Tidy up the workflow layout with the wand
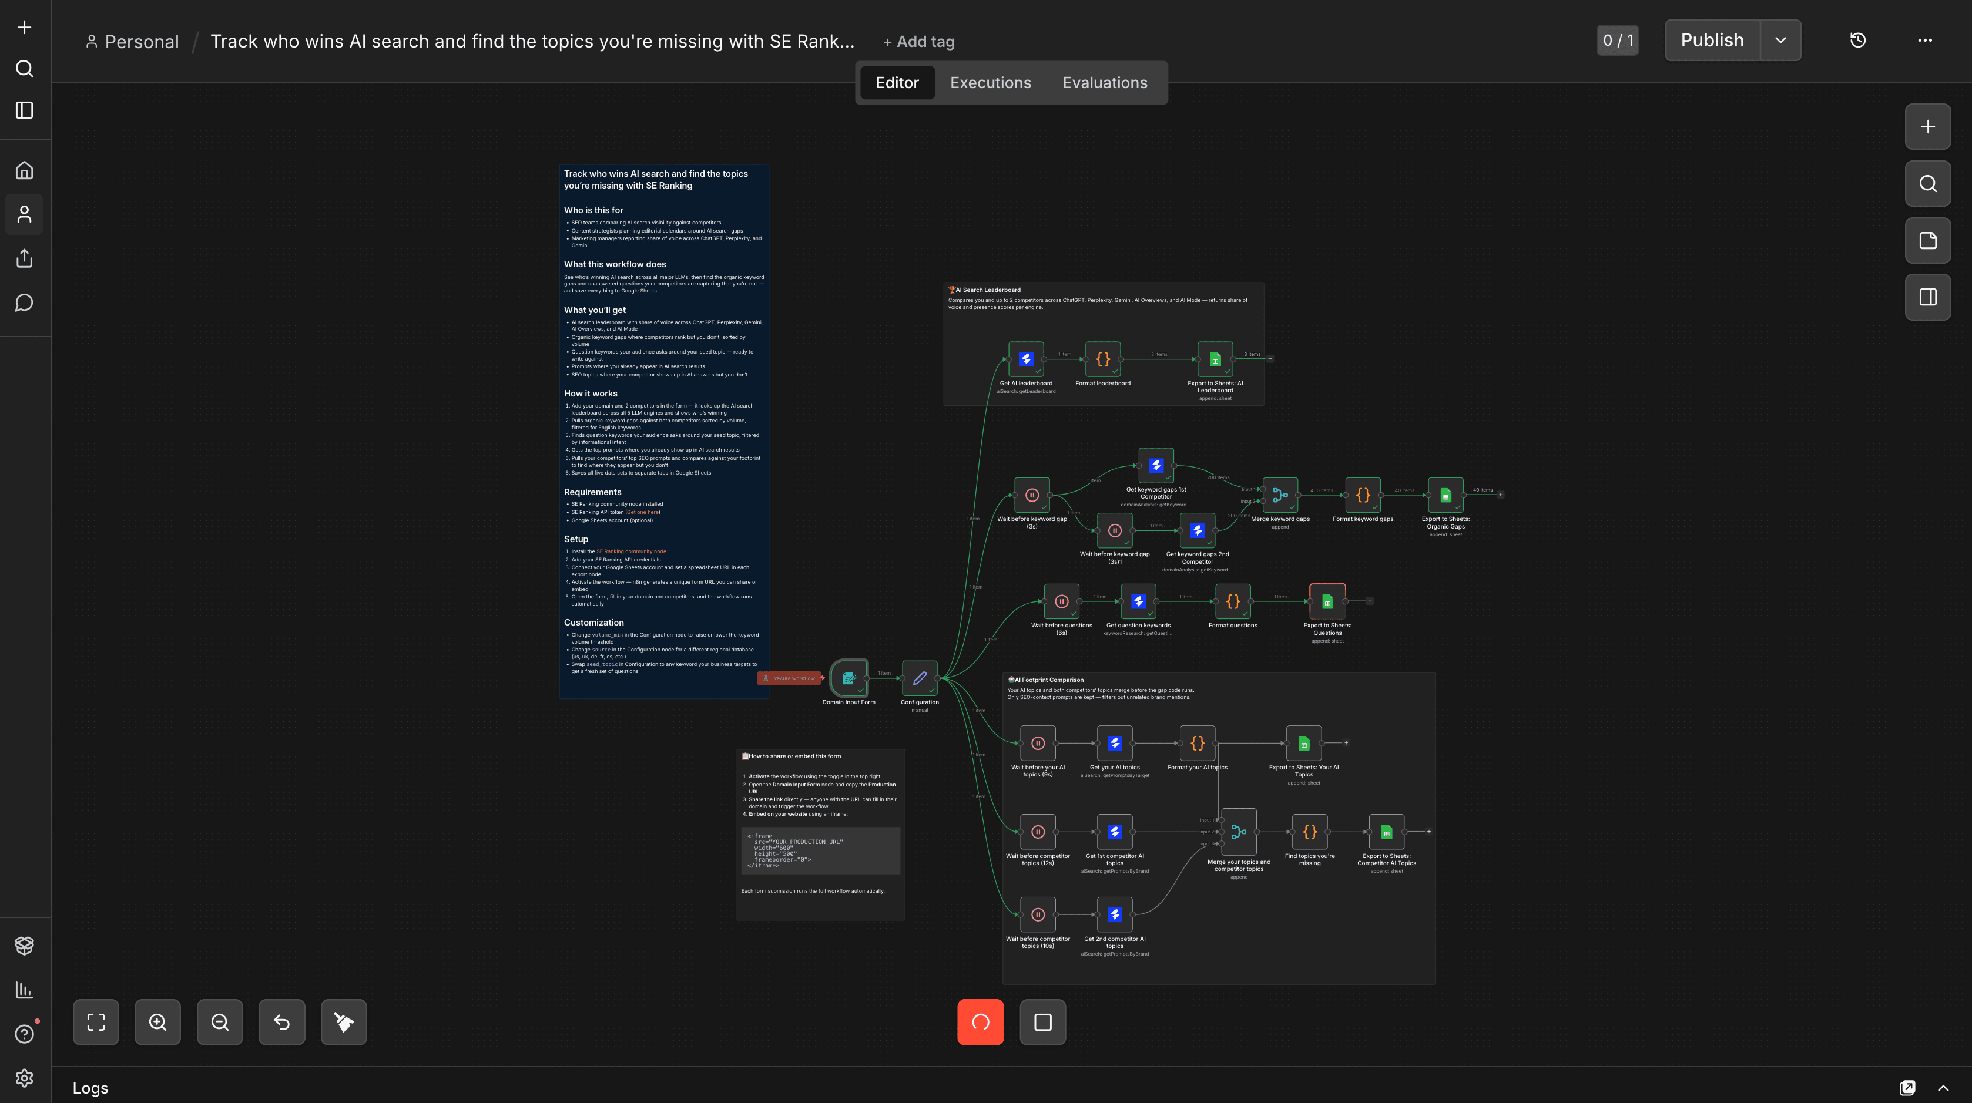 (343, 1022)
